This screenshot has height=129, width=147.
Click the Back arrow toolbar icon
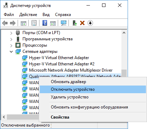(x=5, y=23)
